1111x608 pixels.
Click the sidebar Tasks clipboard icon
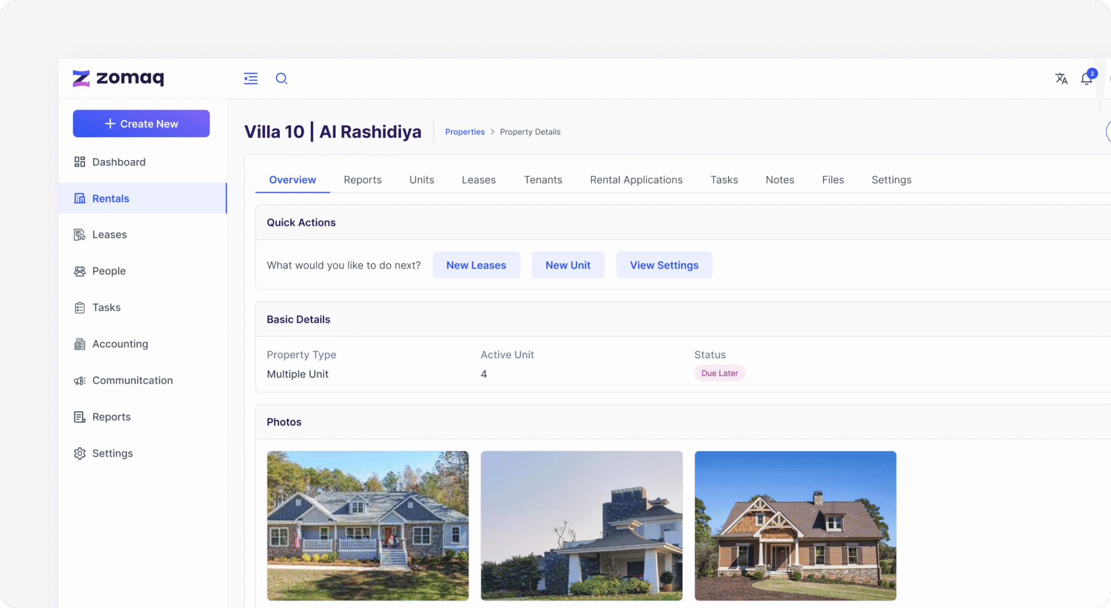pos(79,307)
